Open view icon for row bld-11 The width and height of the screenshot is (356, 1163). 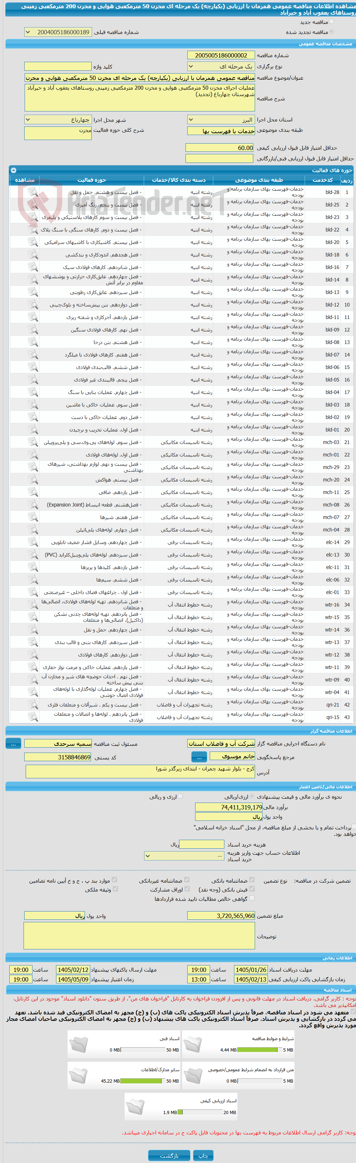tap(32, 318)
